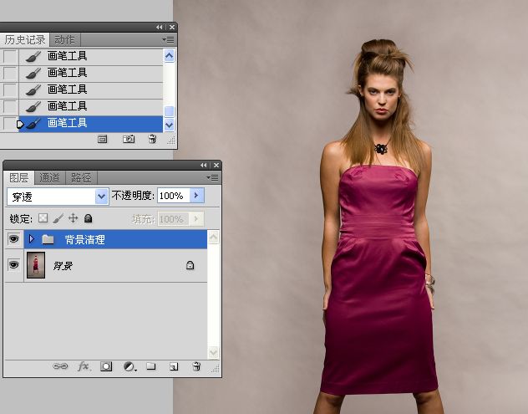Select third 画笔工具 history state

point(91,90)
